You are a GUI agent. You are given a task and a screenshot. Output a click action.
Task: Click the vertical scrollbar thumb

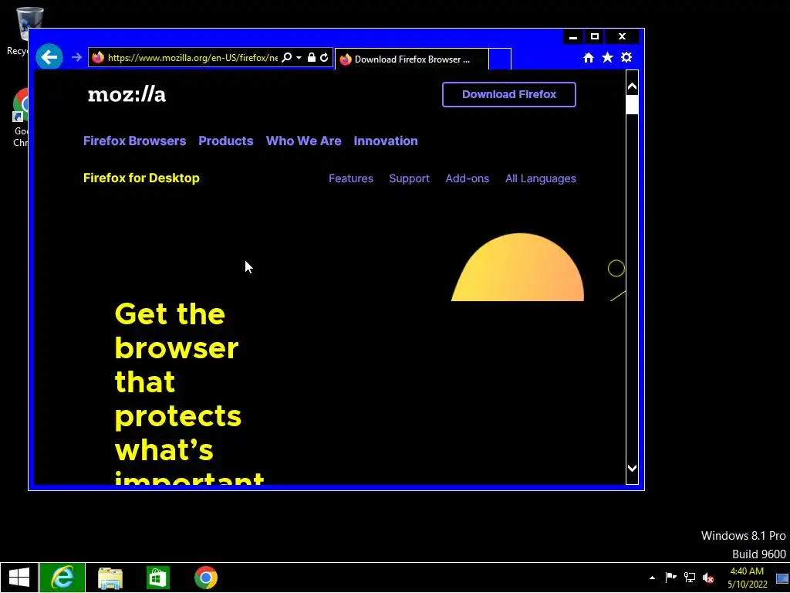coord(632,105)
